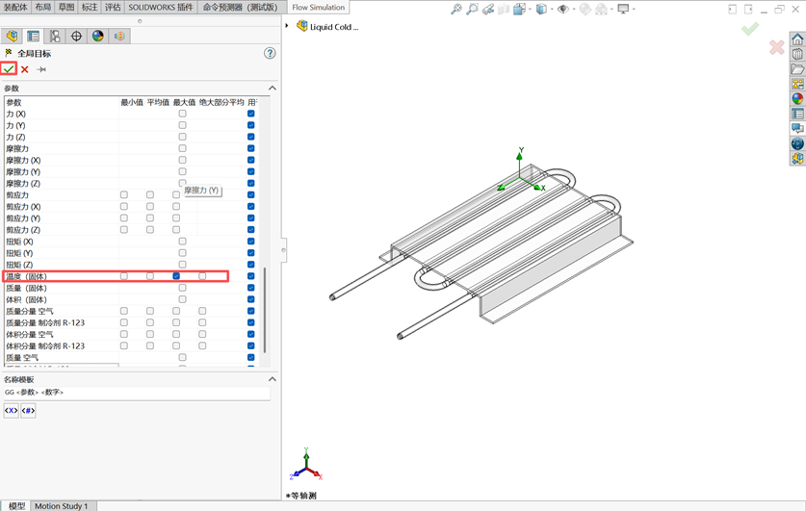This screenshot has height=511, width=806.
Task: Uncheck max value for 温度 (固体)
Action: [x=176, y=276]
